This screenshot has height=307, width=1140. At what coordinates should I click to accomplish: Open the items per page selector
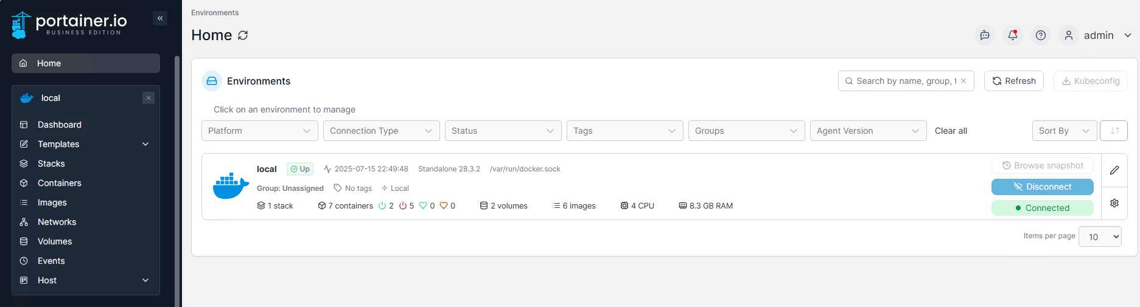[1100, 236]
